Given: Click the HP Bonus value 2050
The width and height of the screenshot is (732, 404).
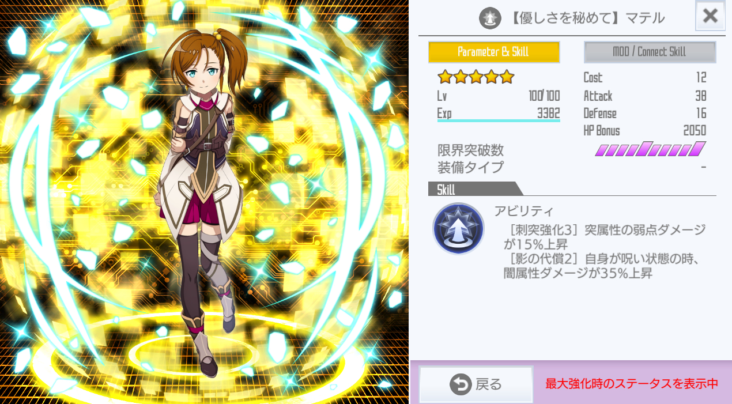Looking at the screenshot, I should [x=695, y=131].
